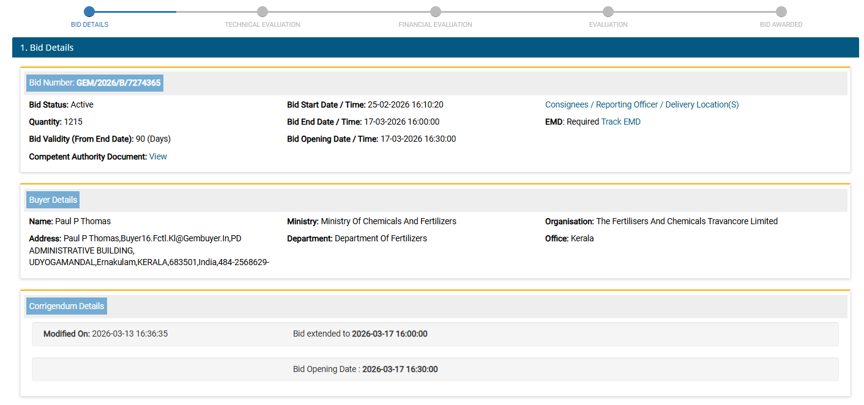Image resolution: width=864 pixels, height=405 pixels.
Task: Select the Bid Opening Date corrigendum row
Action: 435,370
